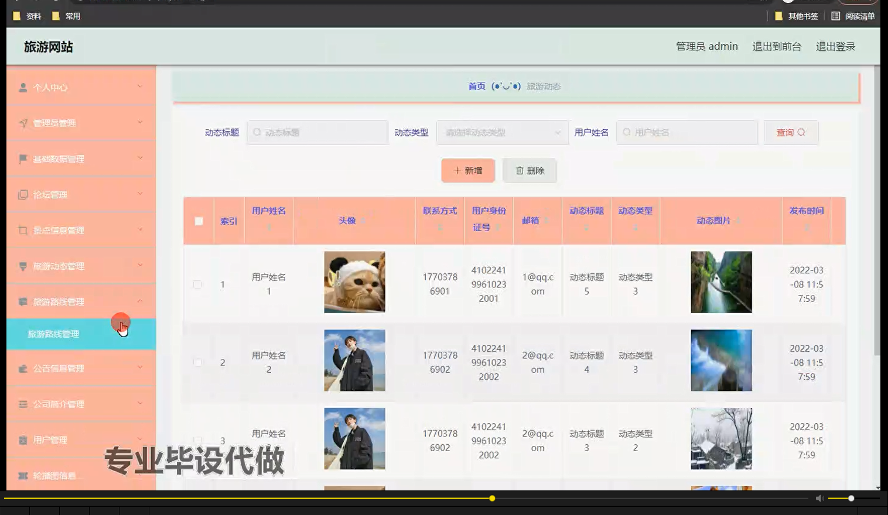
Task: Check the checkbox for row 2
Action: tap(198, 362)
